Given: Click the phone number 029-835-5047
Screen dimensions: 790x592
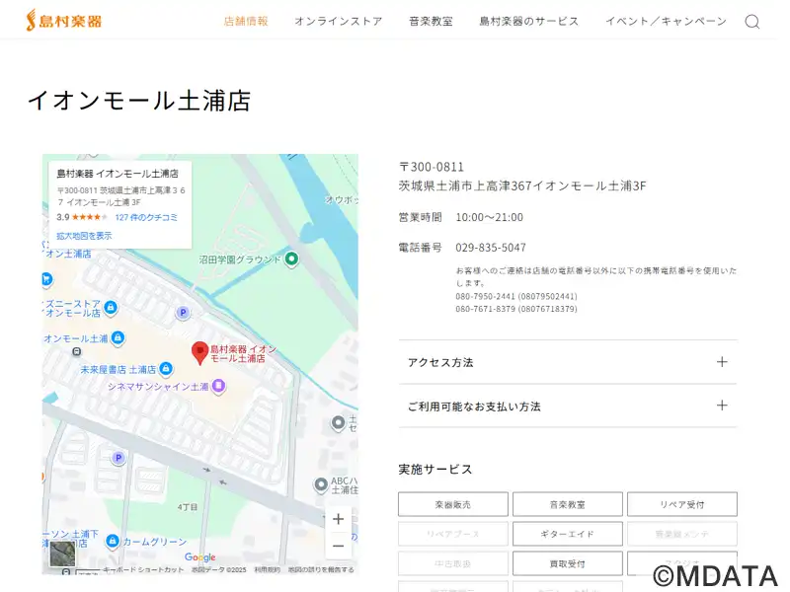Looking at the screenshot, I should click(x=491, y=248).
